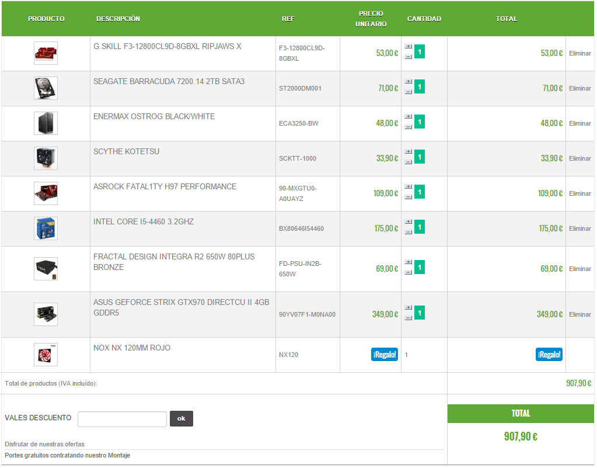Decrease quantity of ASRock Fatal1ty H97
The width and height of the screenshot is (597, 468).
tap(408, 197)
